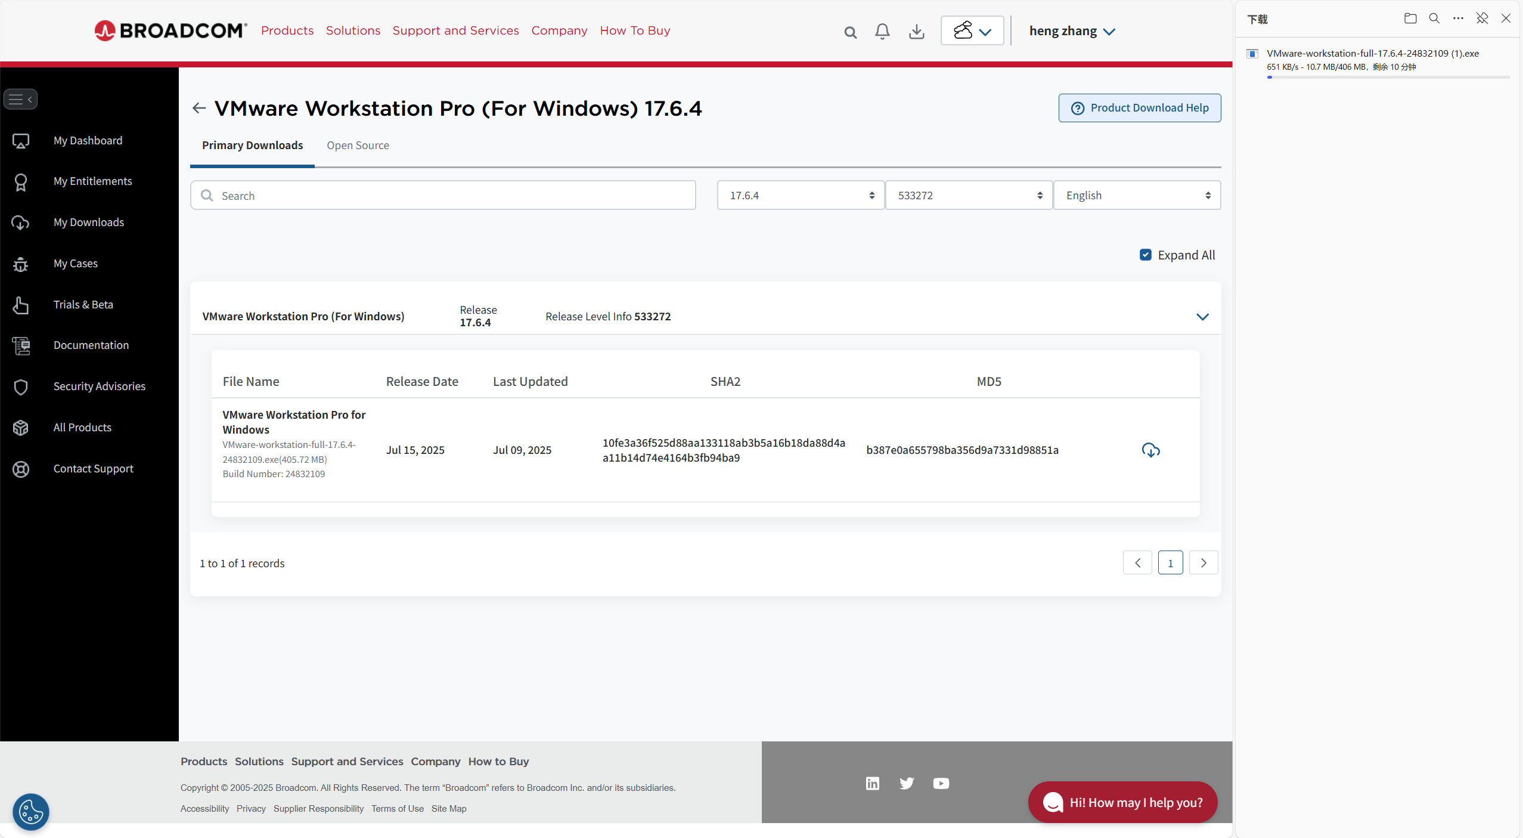Go back using the arrow beside page title

(199, 108)
